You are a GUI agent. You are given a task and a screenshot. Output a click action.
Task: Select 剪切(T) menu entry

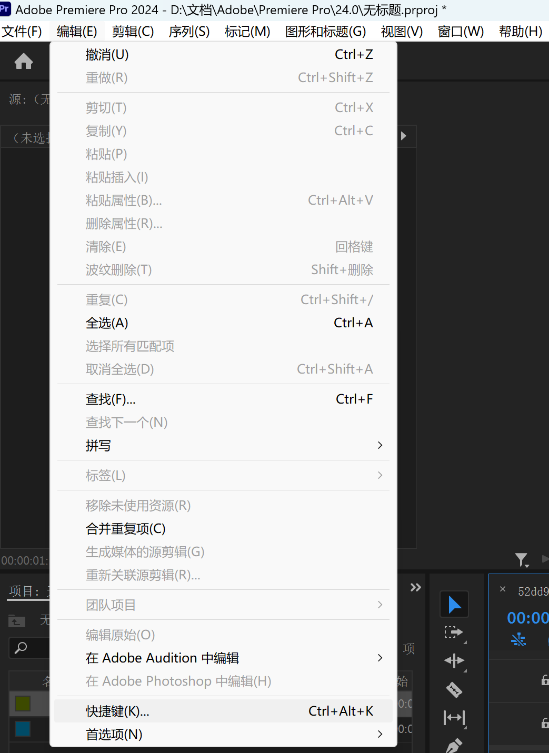click(223, 108)
